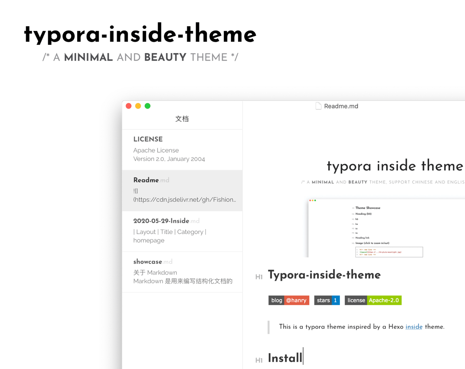Click the '关于 Markdown' preview text
465x369 pixels.
[155, 273]
